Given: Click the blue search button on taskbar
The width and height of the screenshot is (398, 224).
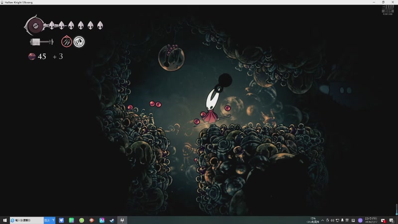Looking at the screenshot, I should [x=49, y=220].
